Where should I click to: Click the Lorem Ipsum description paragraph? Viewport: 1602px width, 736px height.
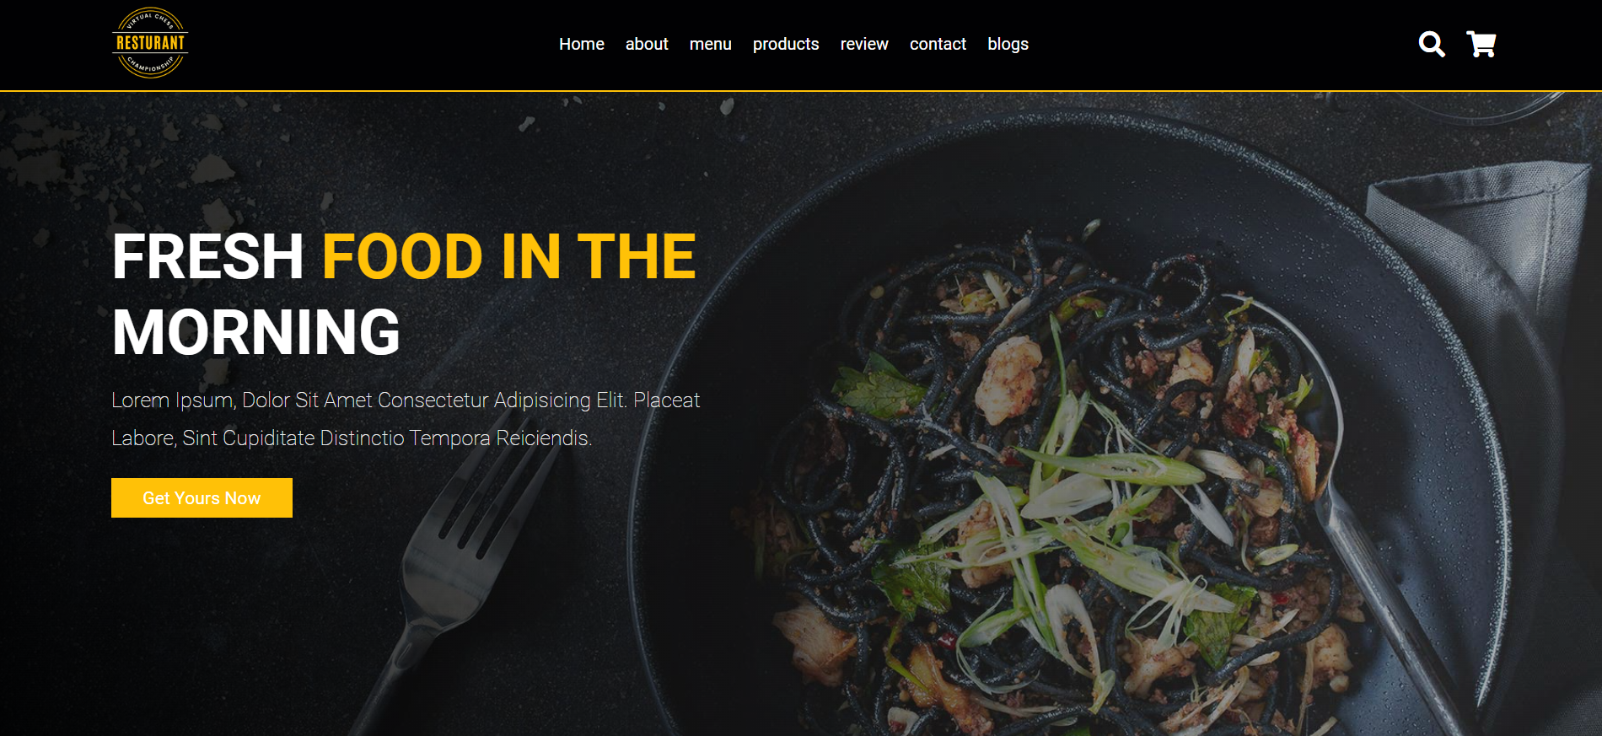click(406, 419)
